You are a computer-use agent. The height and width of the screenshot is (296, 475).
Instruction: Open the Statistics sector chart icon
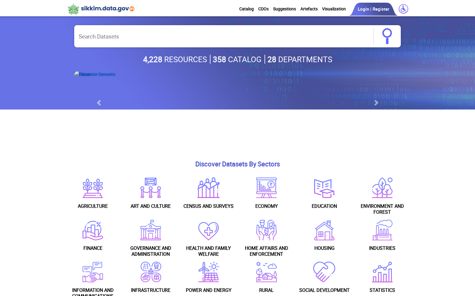(x=382, y=272)
